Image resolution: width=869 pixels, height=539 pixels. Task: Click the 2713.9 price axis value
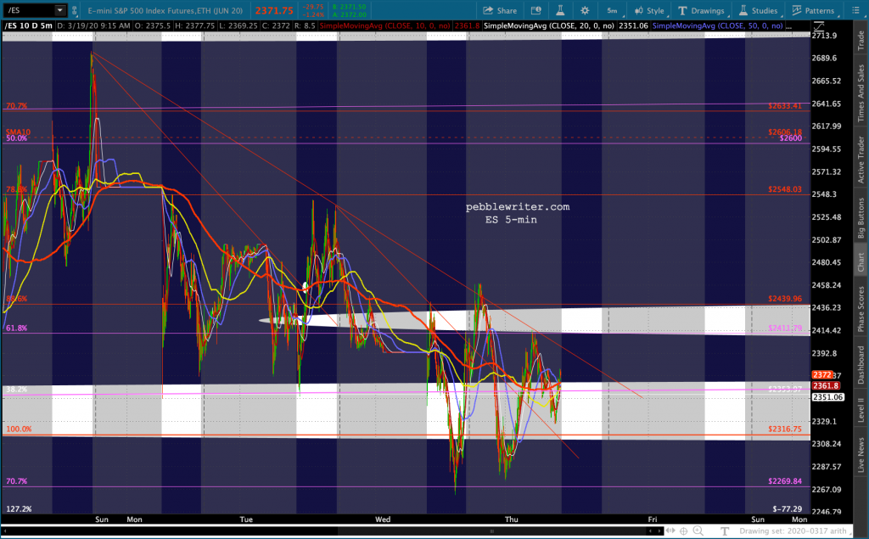pos(824,36)
